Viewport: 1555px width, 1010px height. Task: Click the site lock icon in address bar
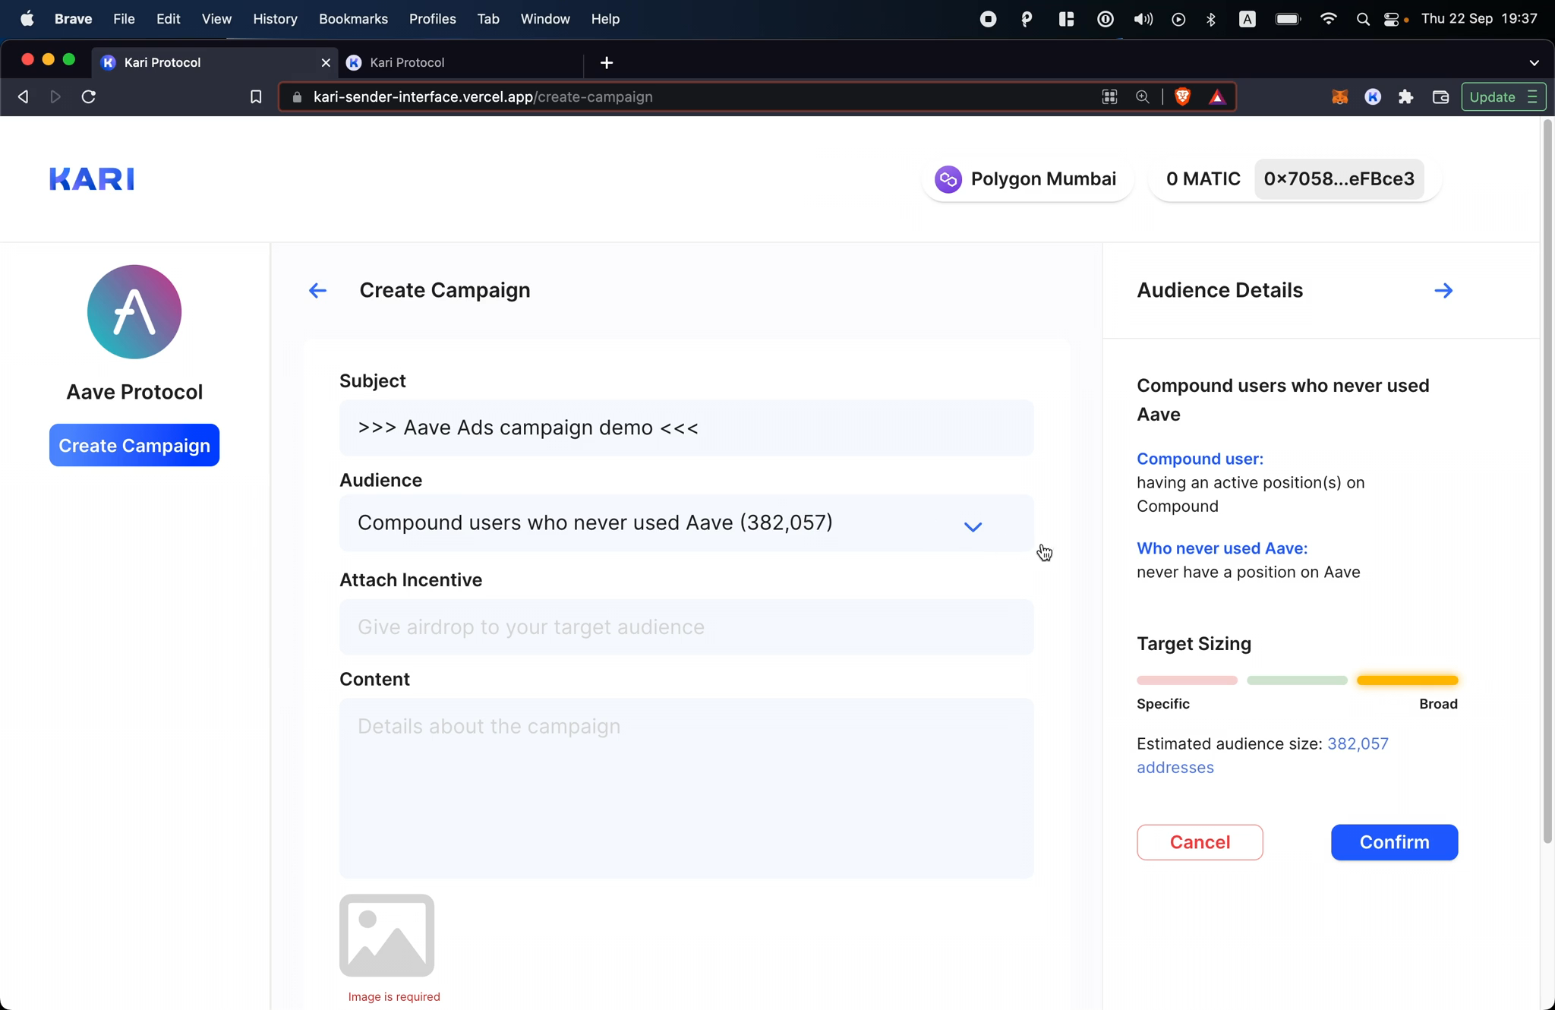click(x=297, y=96)
